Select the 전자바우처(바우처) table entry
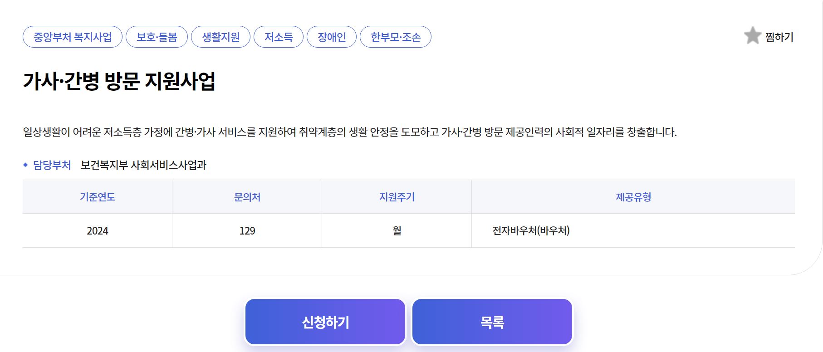Viewport: 823px width, 352px height. [530, 230]
